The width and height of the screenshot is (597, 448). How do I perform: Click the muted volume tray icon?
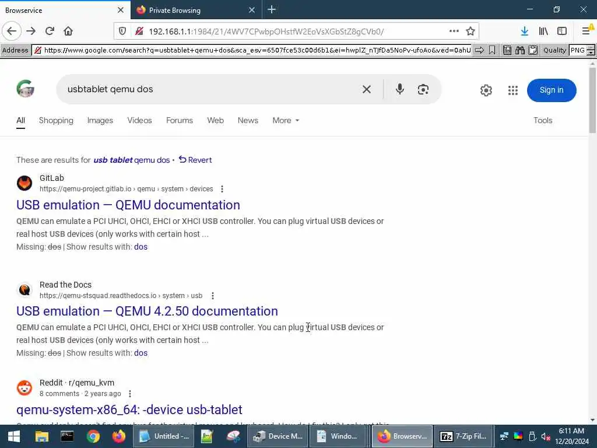click(546, 436)
